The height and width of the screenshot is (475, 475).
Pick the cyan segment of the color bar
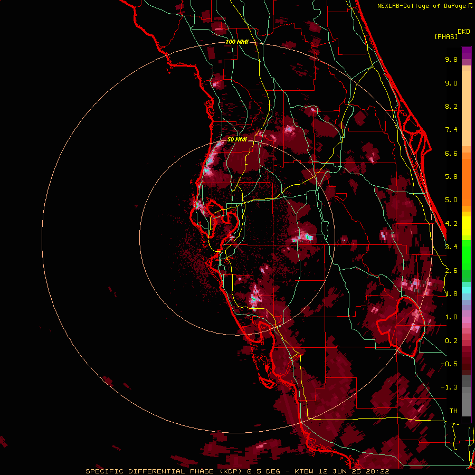click(466, 290)
